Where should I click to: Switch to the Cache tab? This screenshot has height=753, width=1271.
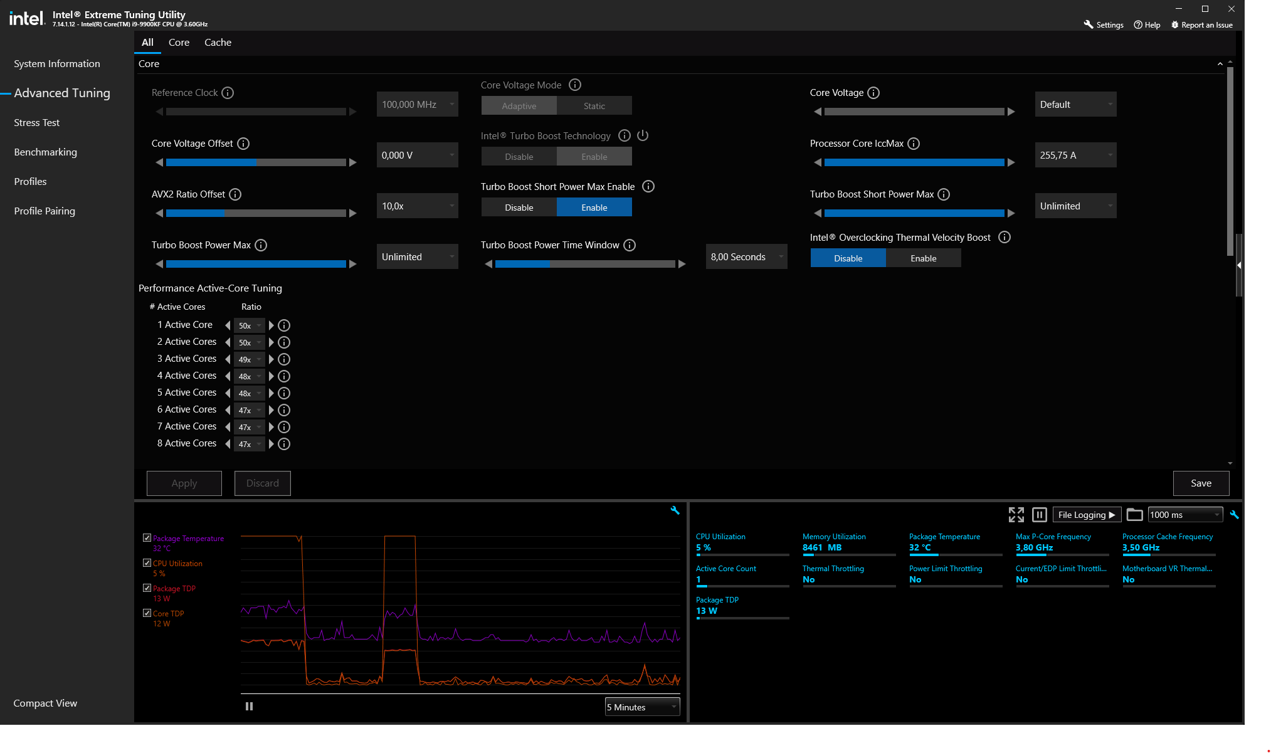(x=218, y=43)
